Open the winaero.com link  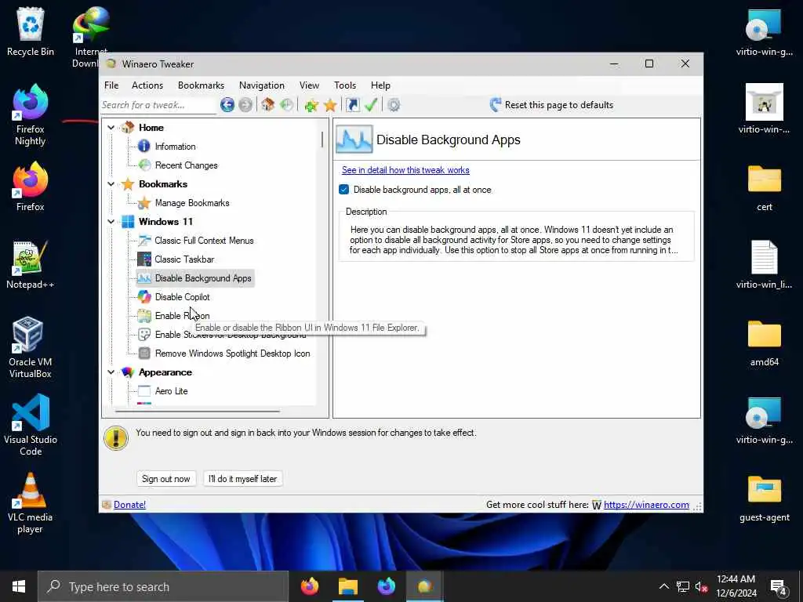[646, 505]
